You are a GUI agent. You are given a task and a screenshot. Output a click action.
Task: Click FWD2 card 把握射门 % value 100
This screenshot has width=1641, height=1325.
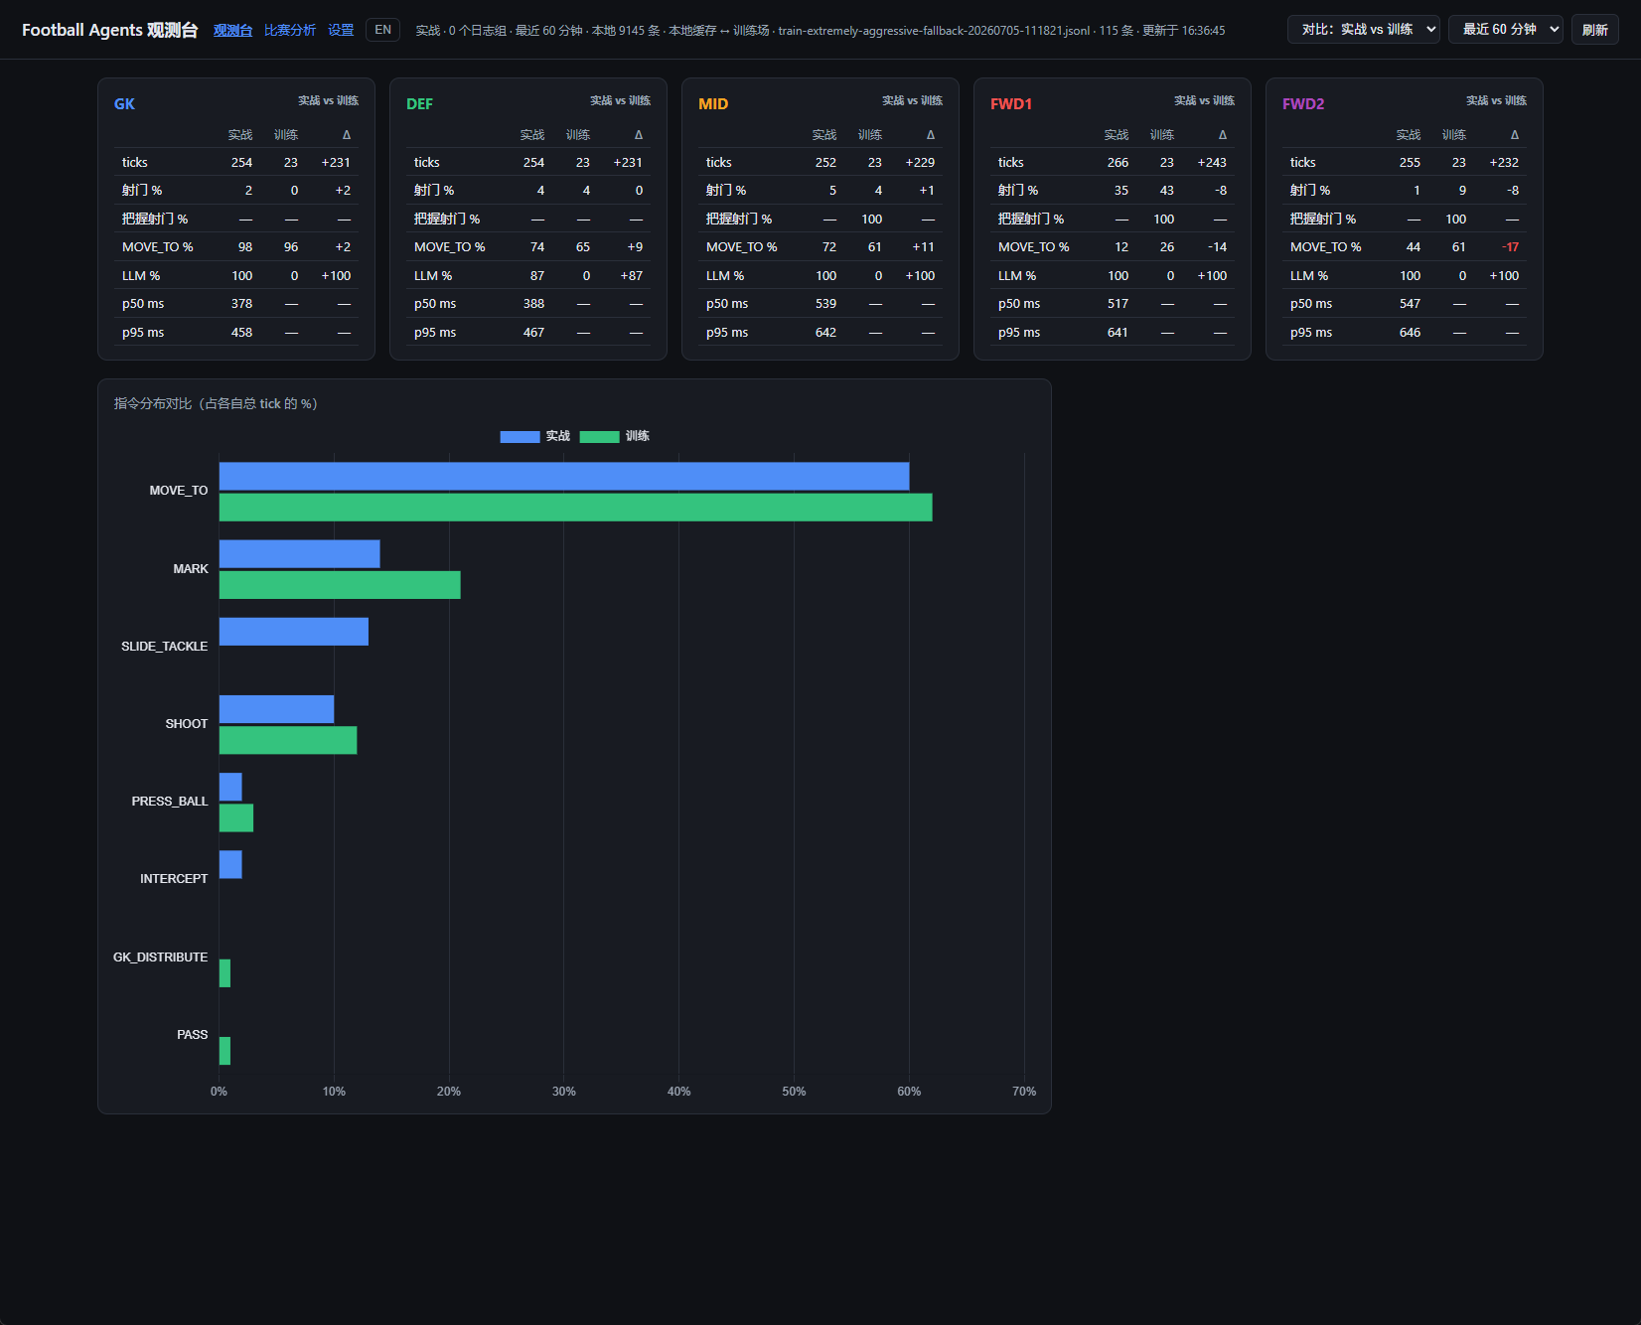pos(1455,220)
